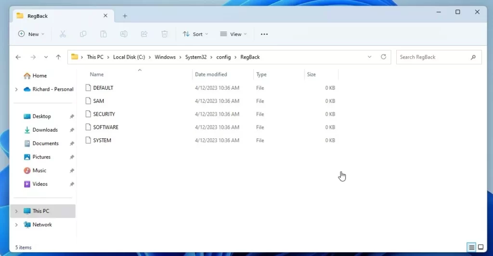Open the See more ellipsis menu

[x=264, y=34]
